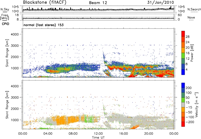201x139 pixels.
Task: Click 'Slant Range [km]' label of power panel
Action: click(7, 53)
